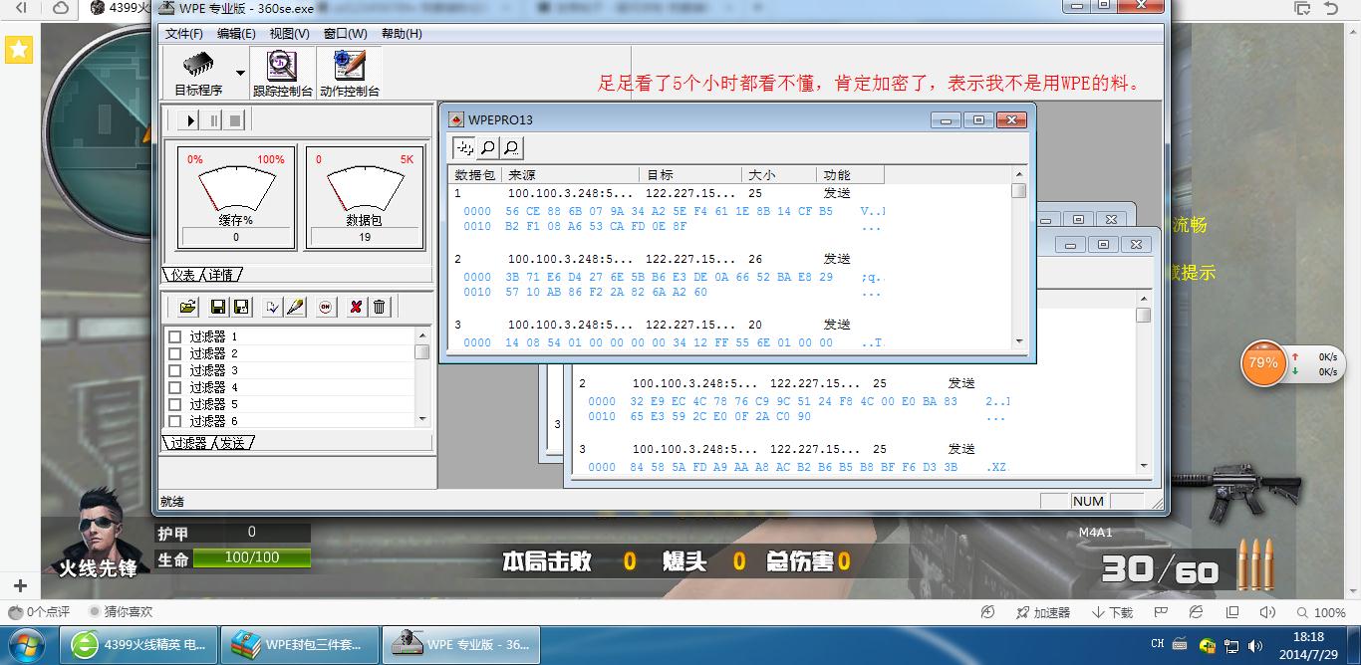Viewport: 1361px width, 665px height.
Task: Toggle filters with the ON icon
Action: coord(326,307)
